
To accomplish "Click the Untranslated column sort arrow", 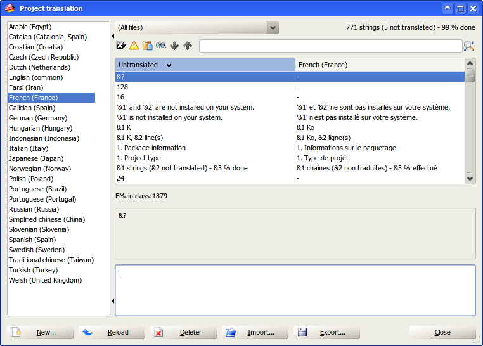I will [x=169, y=65].
